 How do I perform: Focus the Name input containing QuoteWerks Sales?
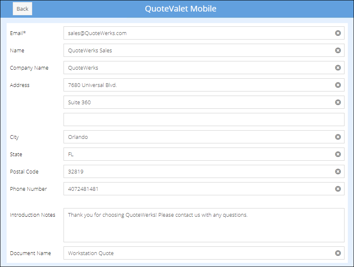[198, 50]
